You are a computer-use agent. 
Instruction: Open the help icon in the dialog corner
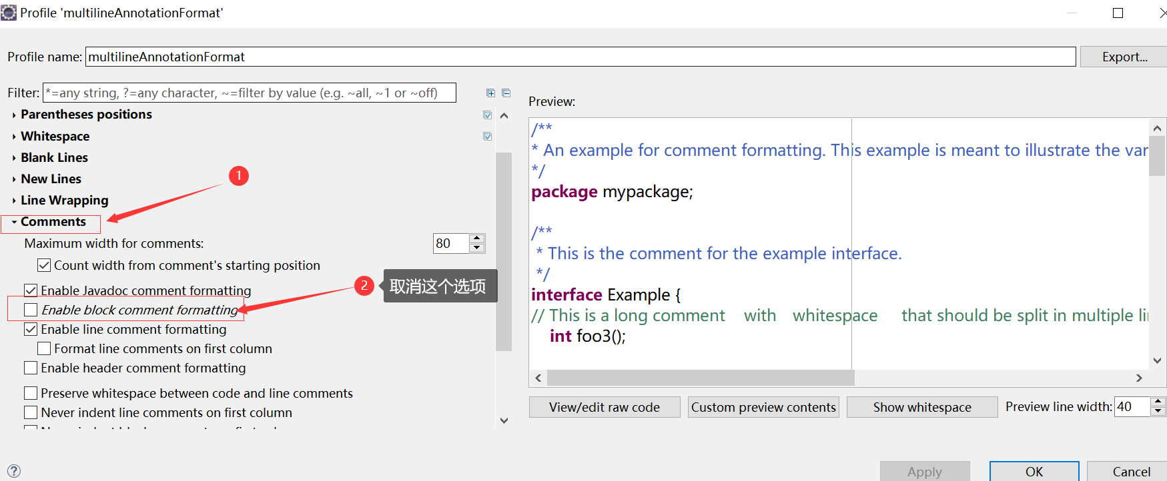click(14, 471)
